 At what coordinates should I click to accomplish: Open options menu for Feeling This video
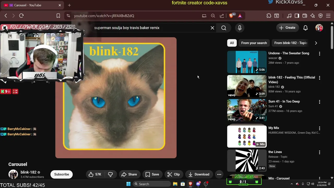coord(320,78)
